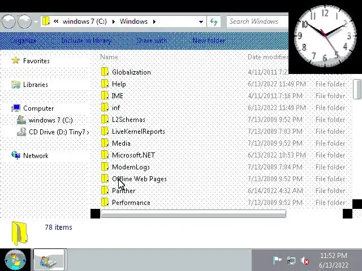Select the Offline Web Pages folder name
The image size is (362, 271).
[140, 179]
